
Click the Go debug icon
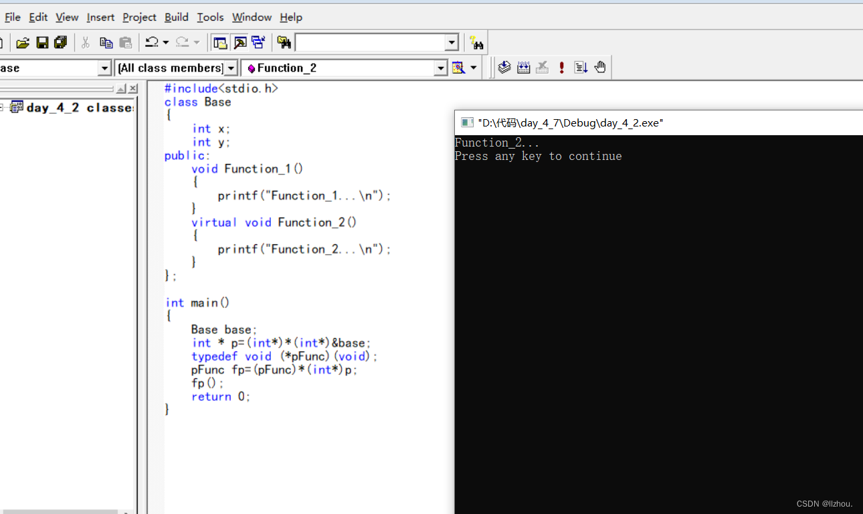pyautogui.click(x=581, y=67)
